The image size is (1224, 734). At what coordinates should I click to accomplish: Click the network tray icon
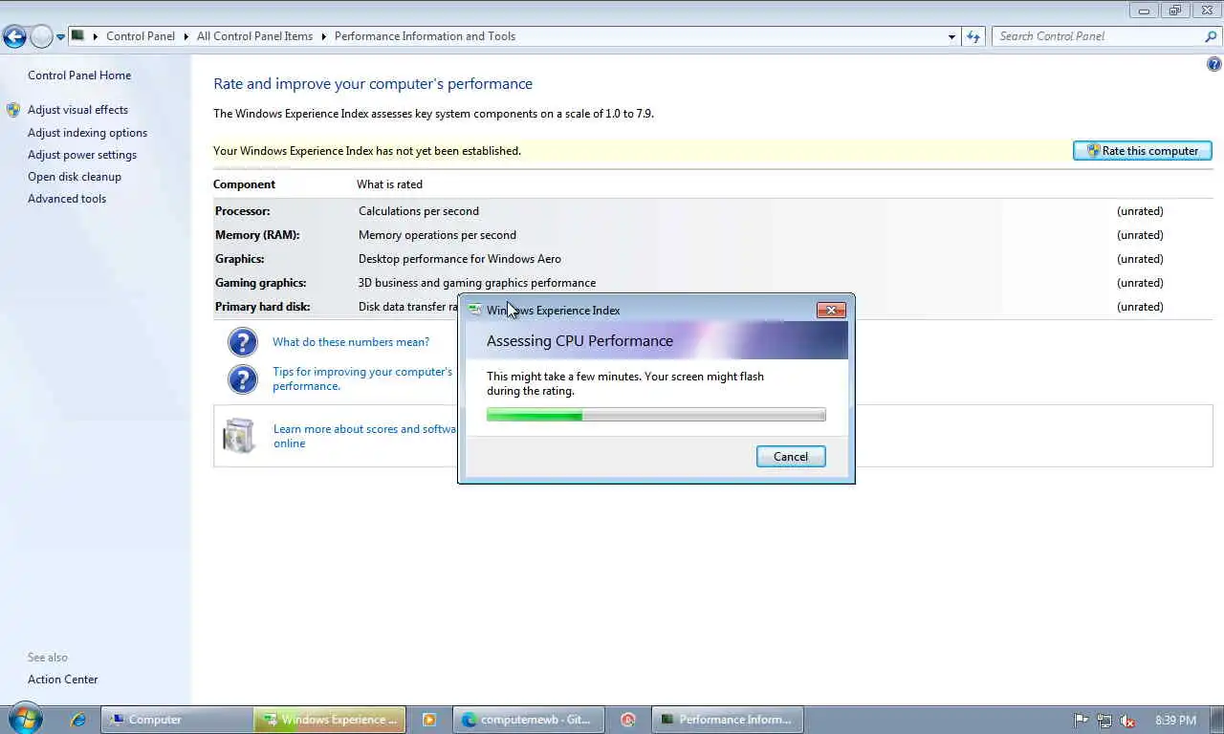tap(1104, 721)
